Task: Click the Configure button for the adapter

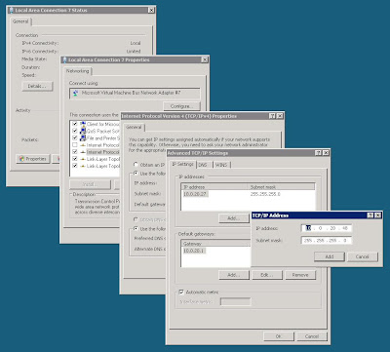Action: click(x=181, y=106)
